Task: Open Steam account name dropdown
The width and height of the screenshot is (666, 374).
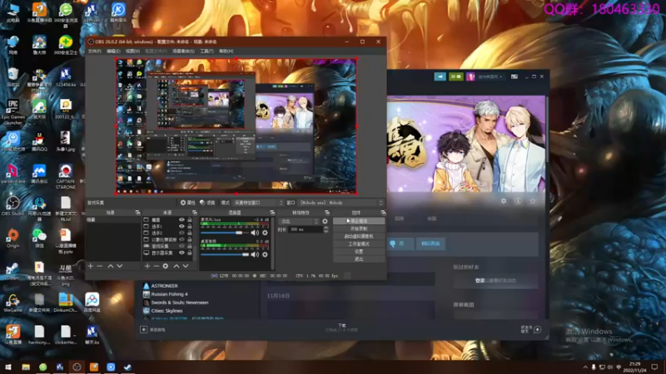Action: tap(490, 76)
